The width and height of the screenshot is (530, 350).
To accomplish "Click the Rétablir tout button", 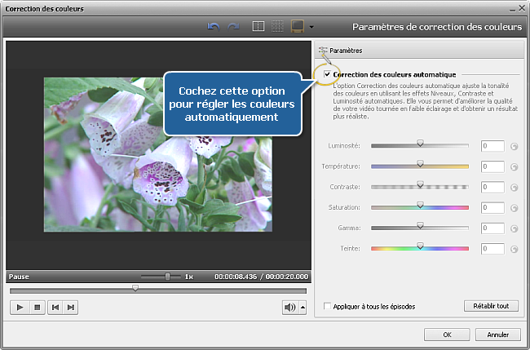I will [x=491, y=306].
